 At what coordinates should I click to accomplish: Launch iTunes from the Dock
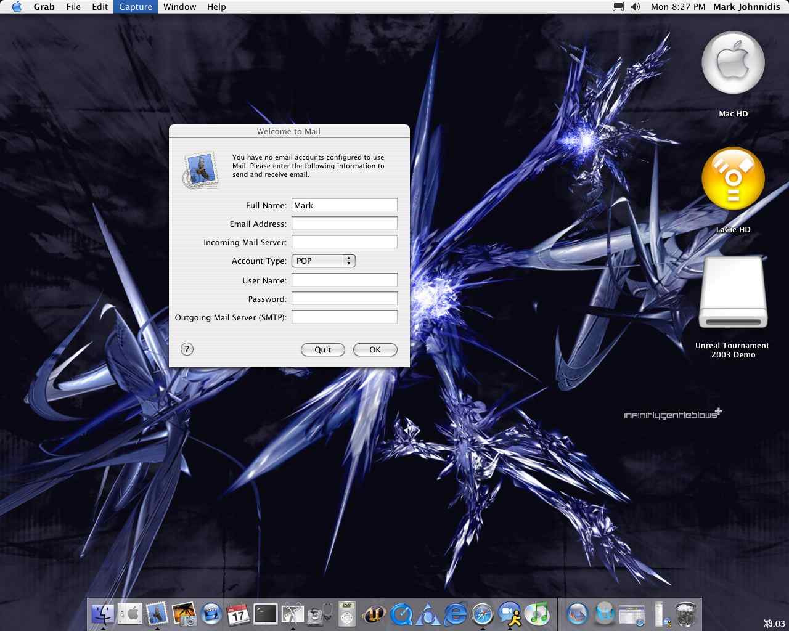[539, 614]
